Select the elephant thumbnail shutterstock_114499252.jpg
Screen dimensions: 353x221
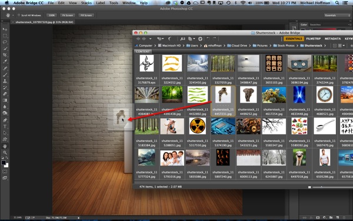(x=248, y=95)
